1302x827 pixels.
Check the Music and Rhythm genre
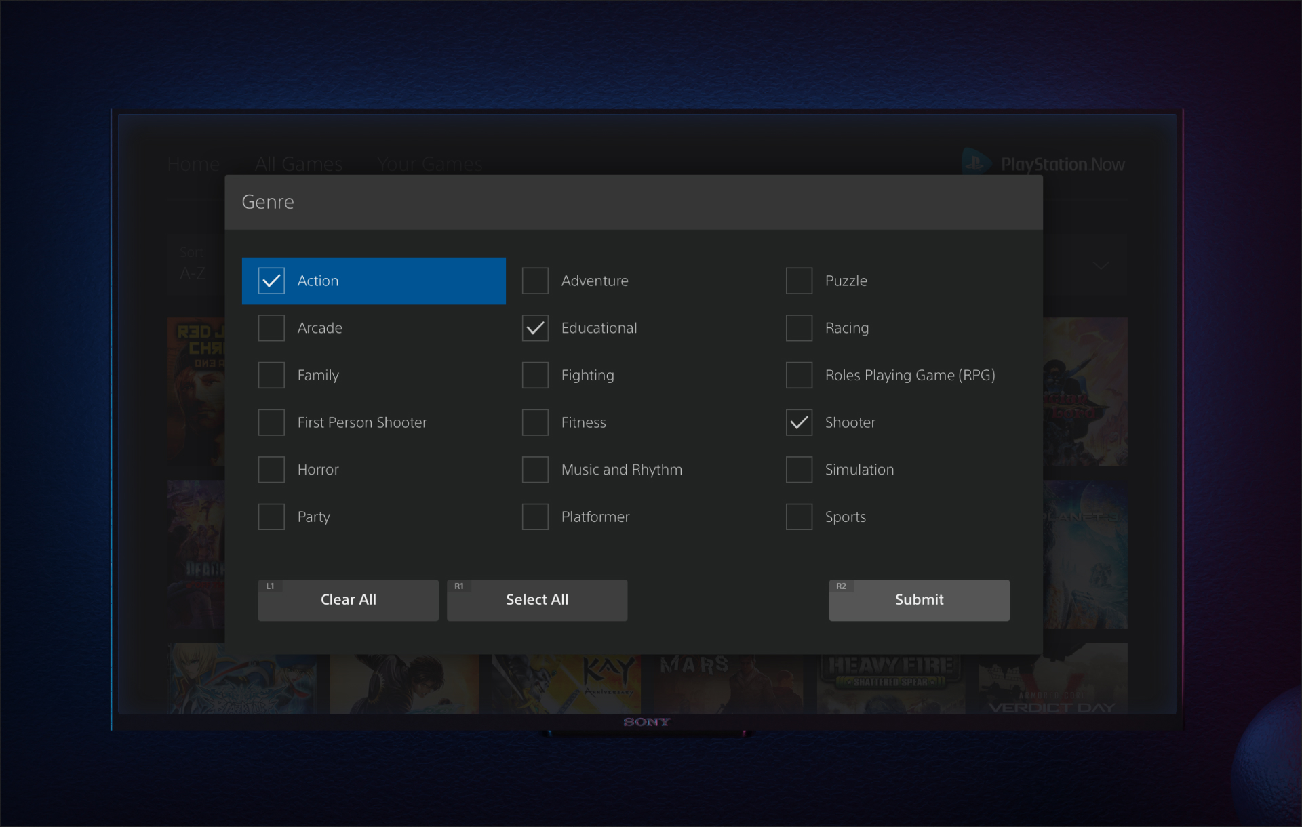click(x=535, y=470)
